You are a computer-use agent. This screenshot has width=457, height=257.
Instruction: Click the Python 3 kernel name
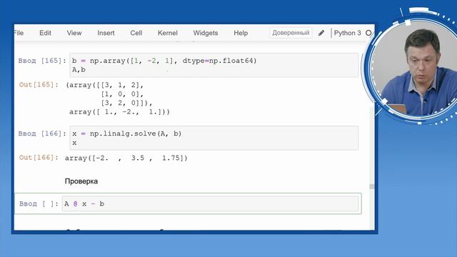point(348,33)
